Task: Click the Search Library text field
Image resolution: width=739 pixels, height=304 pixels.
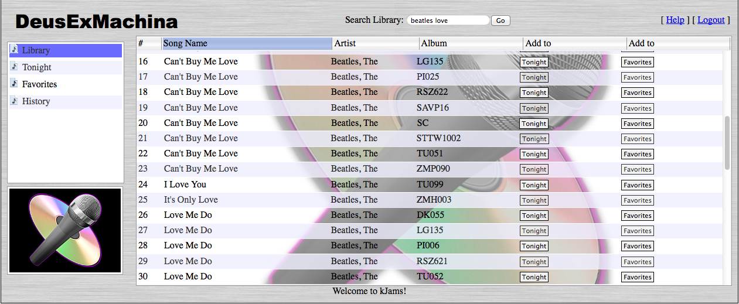Action: [448, 21]
